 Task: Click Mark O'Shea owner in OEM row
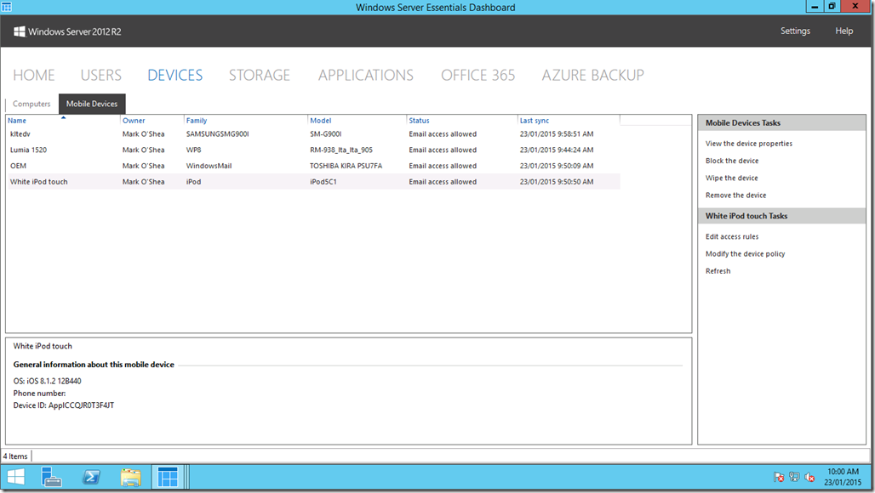(x=143, y=166)
